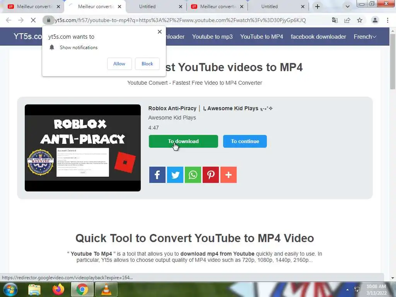Open the tab search dropdown arrow
Image resolution: width=396 pixels, height=297 pixels.
click(x=348, y=7)
